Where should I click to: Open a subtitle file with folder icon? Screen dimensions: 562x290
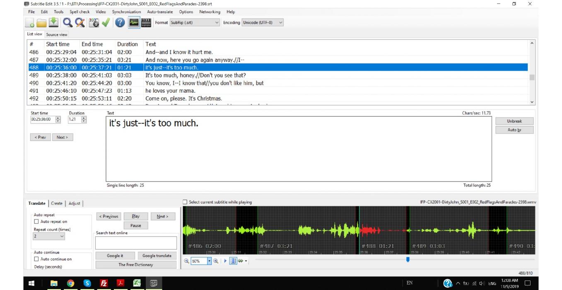(x=41, y=23)
